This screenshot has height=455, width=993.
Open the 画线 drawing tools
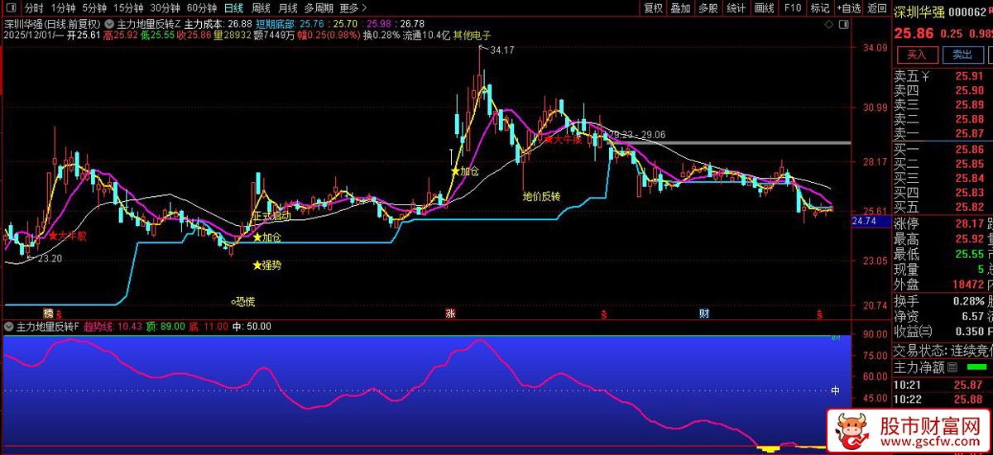[764, 8]
